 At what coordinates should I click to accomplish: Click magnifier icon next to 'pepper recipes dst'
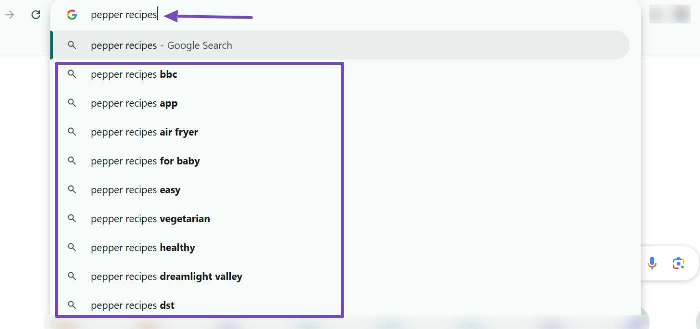click(72, 305)
